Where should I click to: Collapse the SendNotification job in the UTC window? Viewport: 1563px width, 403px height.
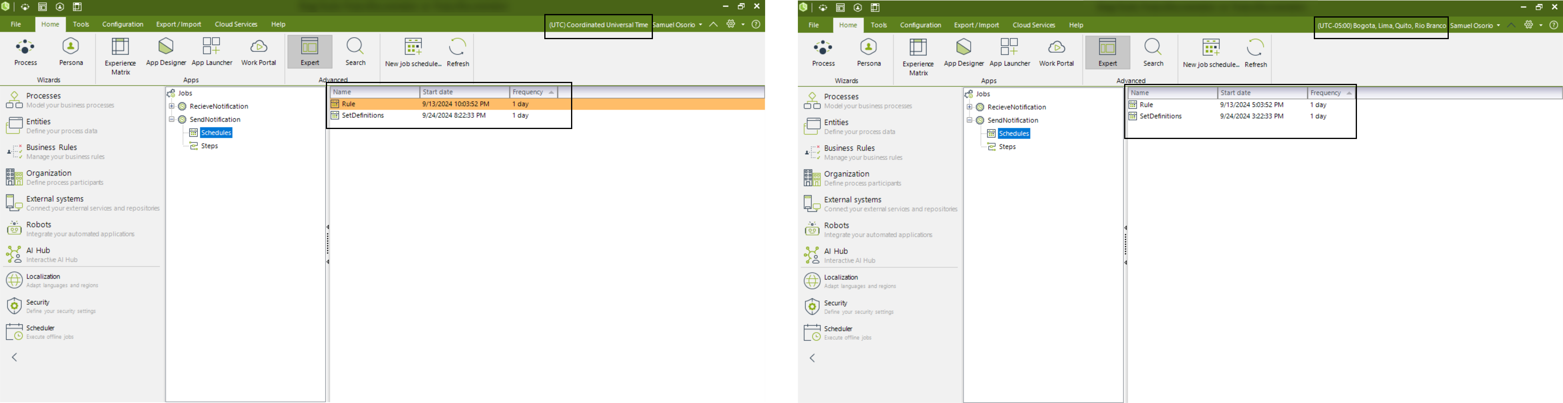tap(172, 119)
